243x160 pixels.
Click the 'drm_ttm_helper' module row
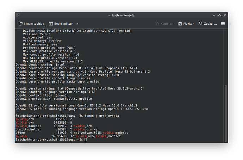(x=29, y=129)
